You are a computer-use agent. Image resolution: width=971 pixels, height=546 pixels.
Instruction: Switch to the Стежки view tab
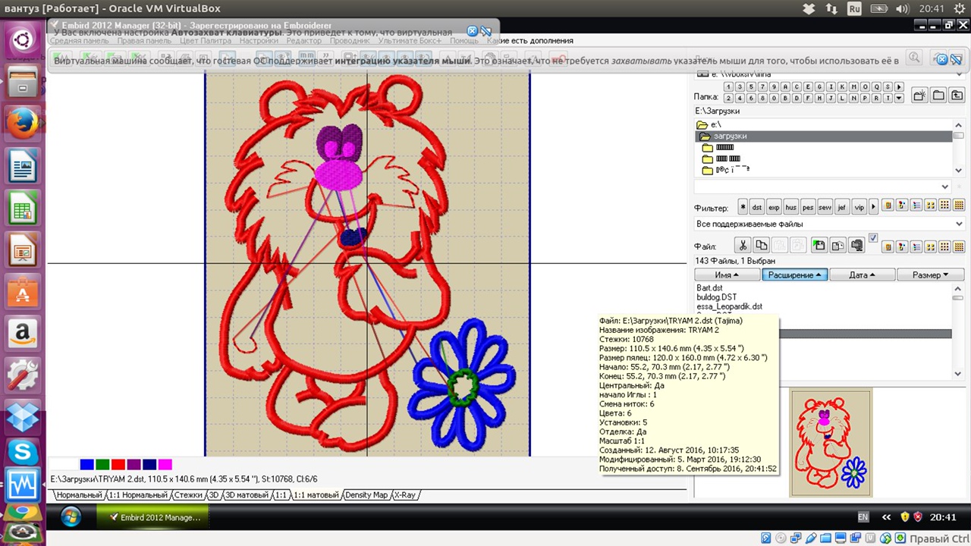click(188, 495)
